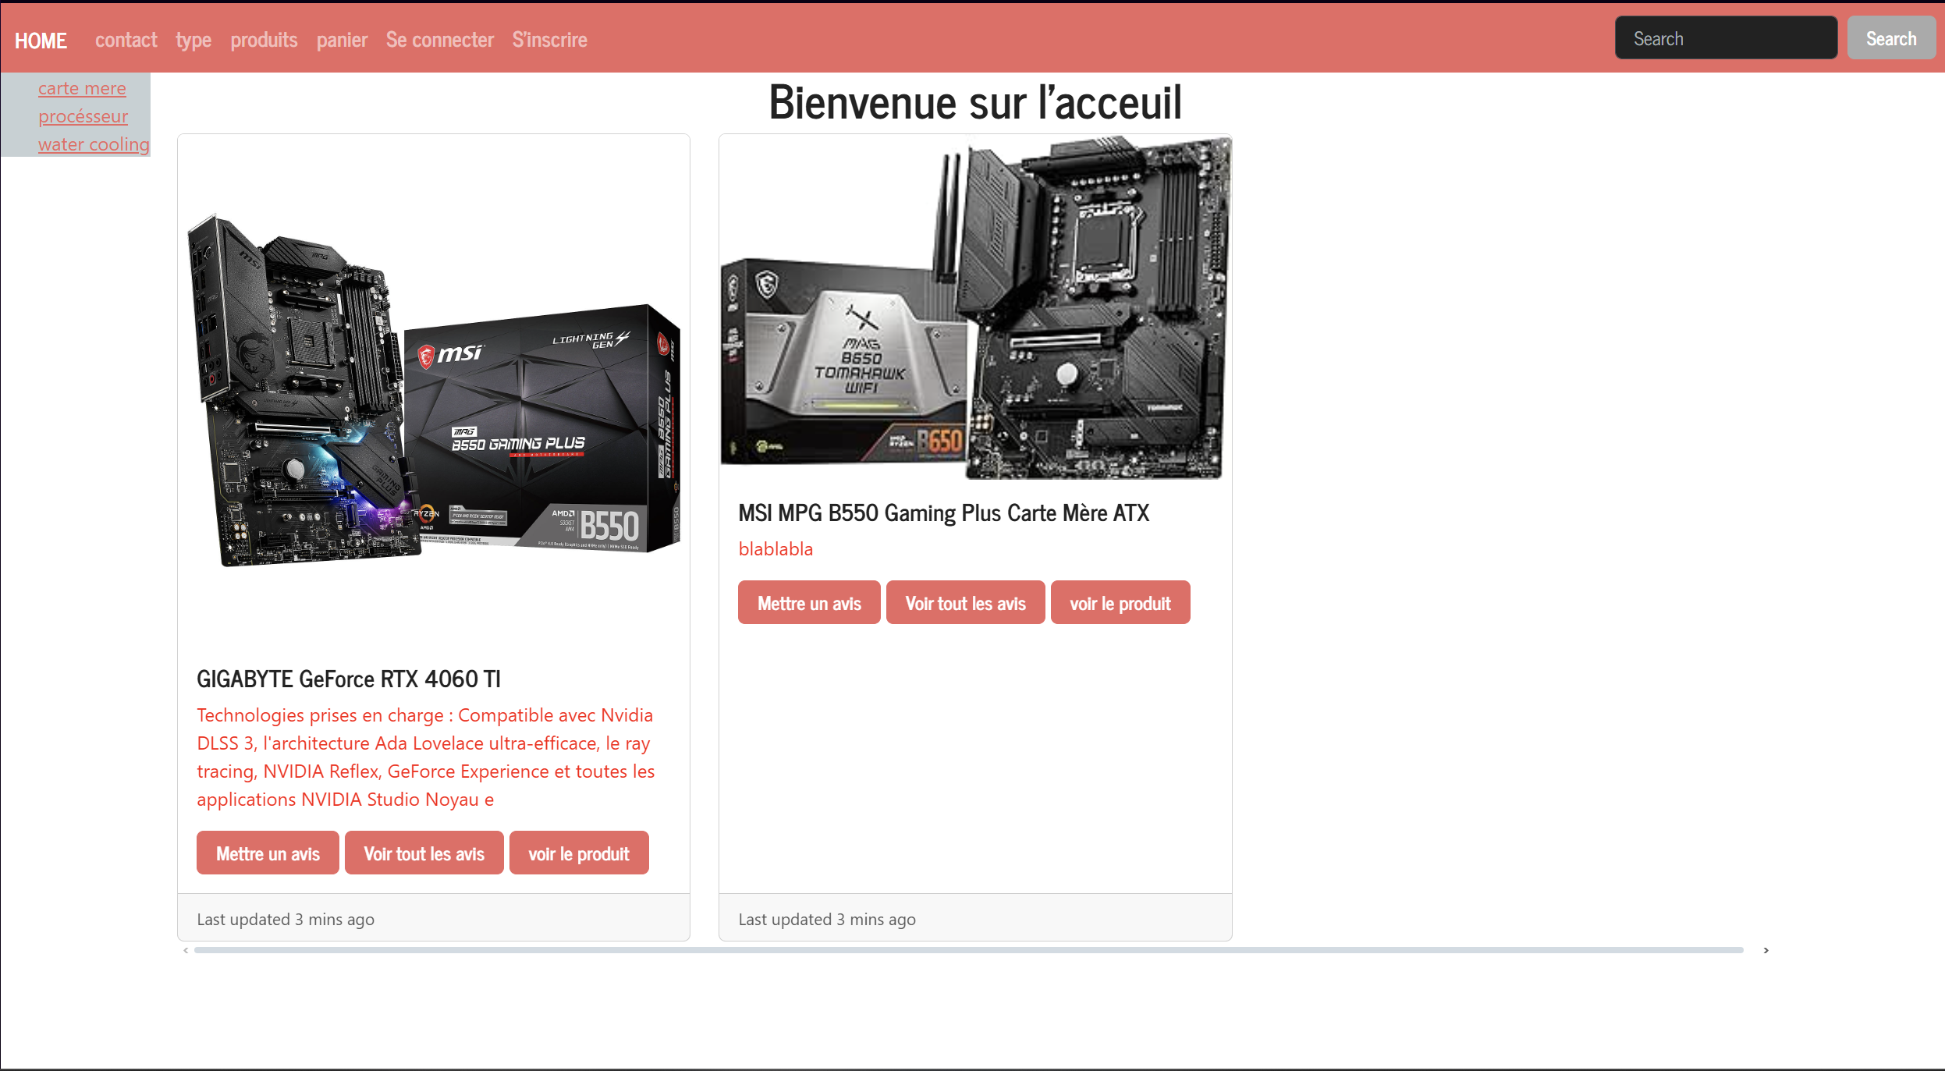The width and height of the screenshot is (1945, 1071).
Task: Click the MSI MPG B550 Gaming Plus title
Action: pyautogui.click(x=943, y=513)
